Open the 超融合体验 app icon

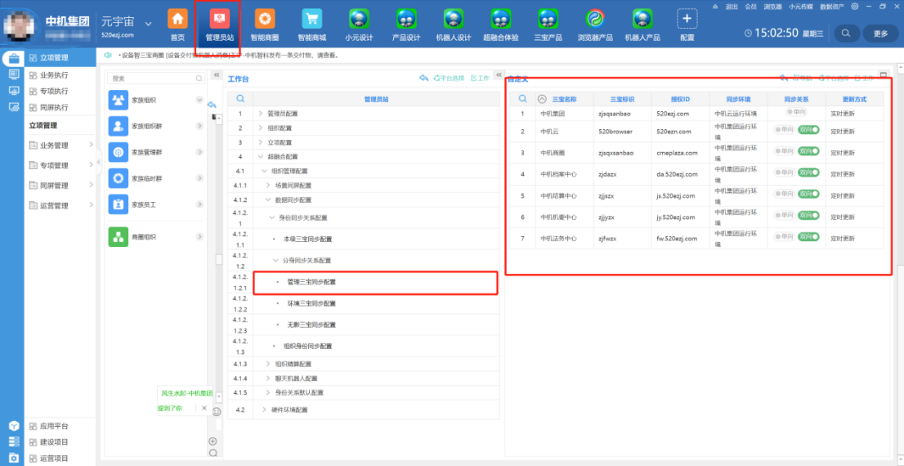click(500, 19)
